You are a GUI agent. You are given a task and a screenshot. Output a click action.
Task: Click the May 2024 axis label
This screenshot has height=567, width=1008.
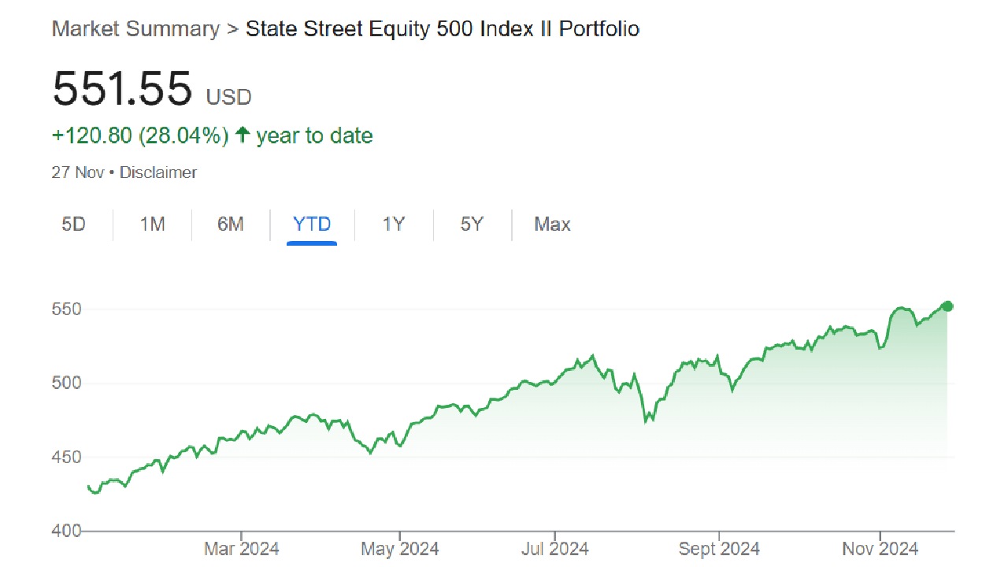400,549
